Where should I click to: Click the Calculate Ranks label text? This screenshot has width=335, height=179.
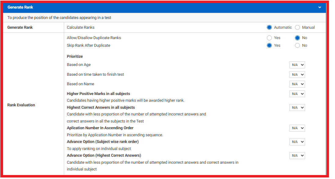[81, 27]
